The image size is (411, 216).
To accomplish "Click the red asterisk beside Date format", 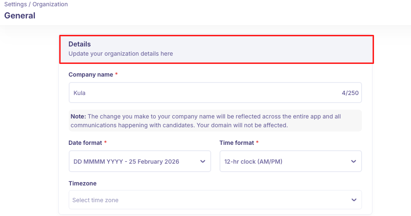I will 106,143.
